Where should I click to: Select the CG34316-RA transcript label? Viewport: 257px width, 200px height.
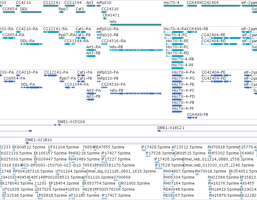pos(114,41)
